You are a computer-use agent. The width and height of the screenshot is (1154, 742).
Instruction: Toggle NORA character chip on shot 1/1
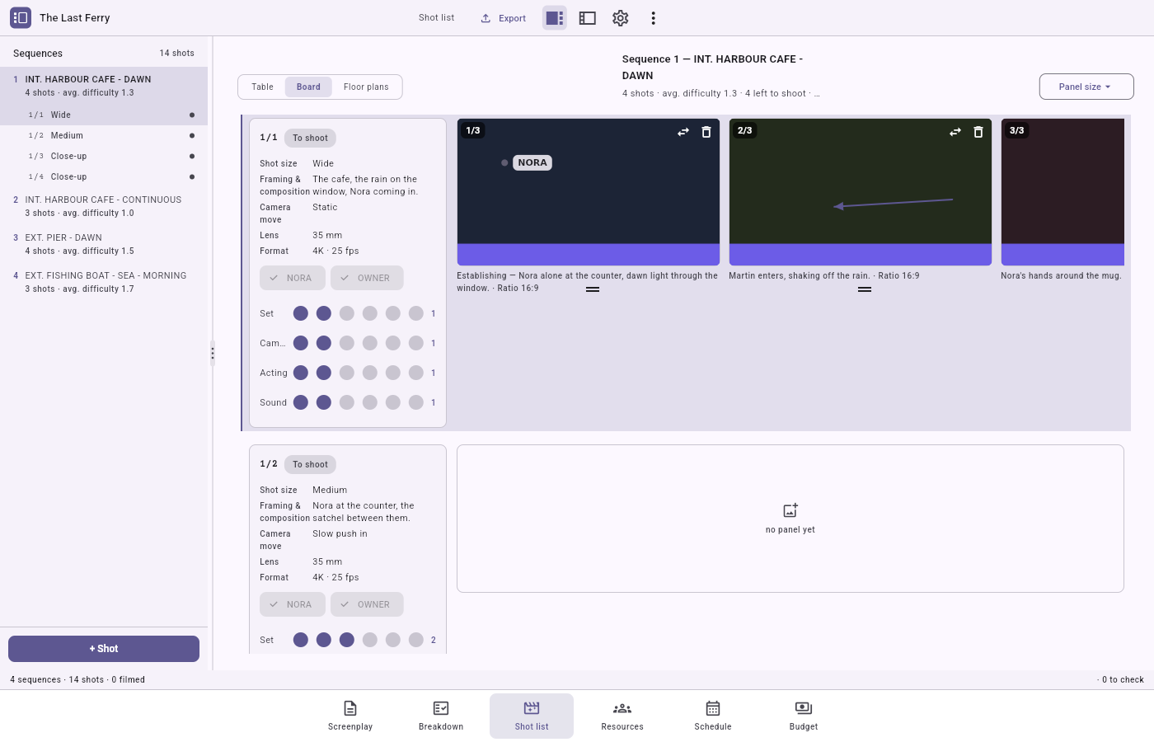point(293,278)
